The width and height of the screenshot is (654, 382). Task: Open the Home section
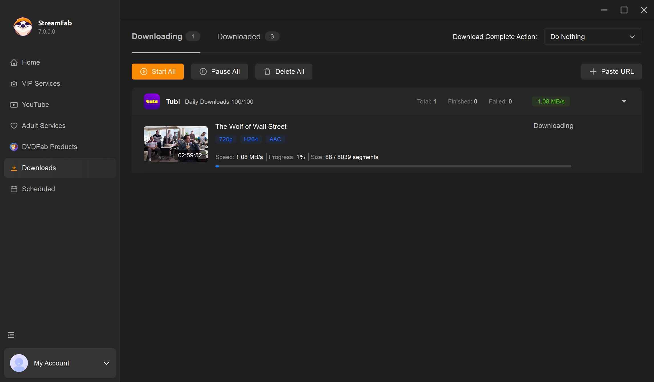[x=31, y=62]
